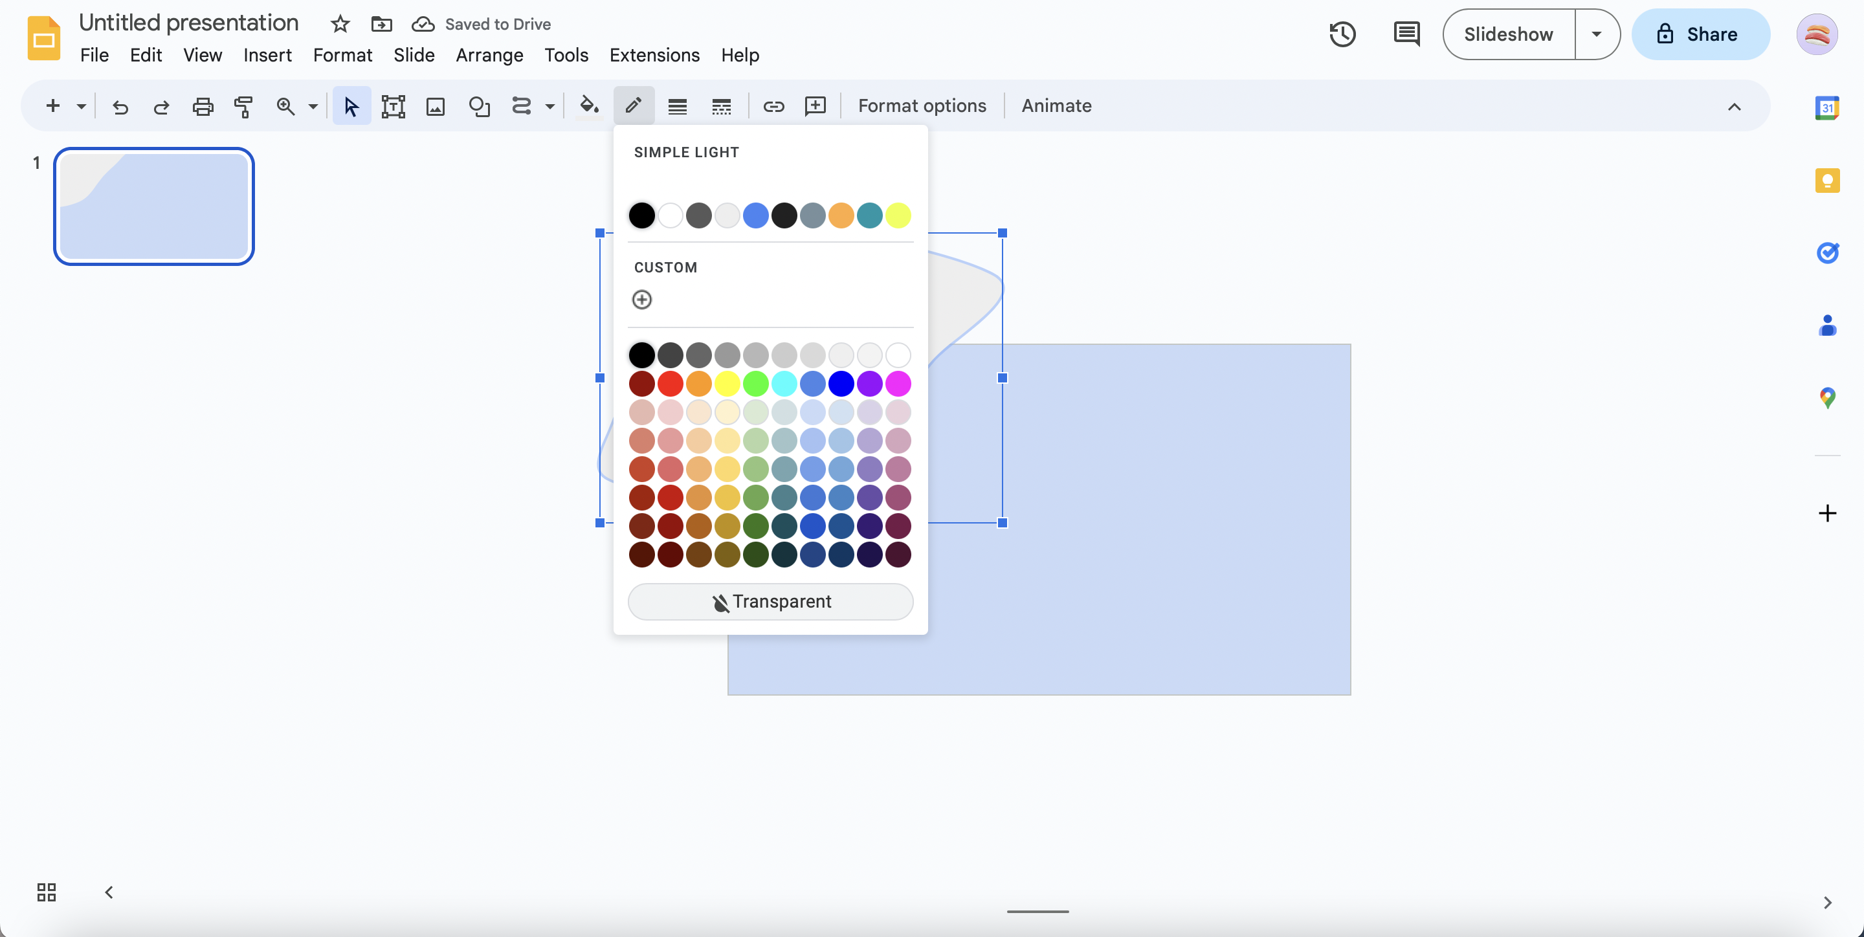Image resolution: width=1864 pixels, height=937 pixels.
Task: Click the fill color paint bucket icon
Action: [589, 106]
